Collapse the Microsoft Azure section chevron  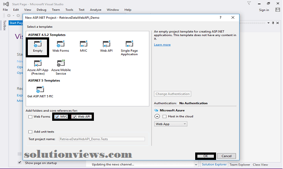(x=157, y=116)
